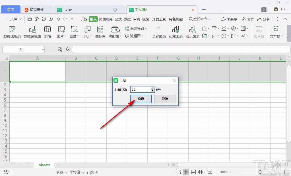Cancel the row height dialog with 取消
Viewport: 291px width, 176px height.
[165, 99]
